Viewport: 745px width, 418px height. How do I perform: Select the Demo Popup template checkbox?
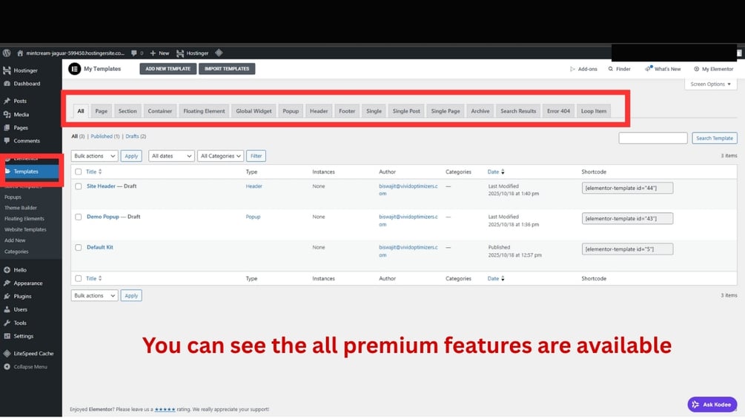[79, 217]
